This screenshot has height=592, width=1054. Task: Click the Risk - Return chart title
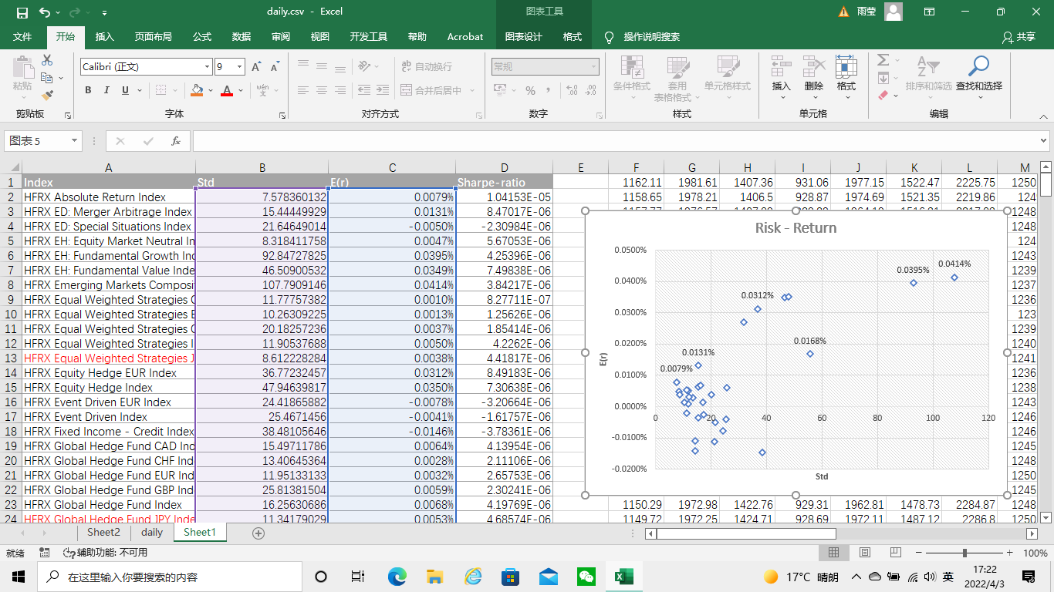(796, 228)
